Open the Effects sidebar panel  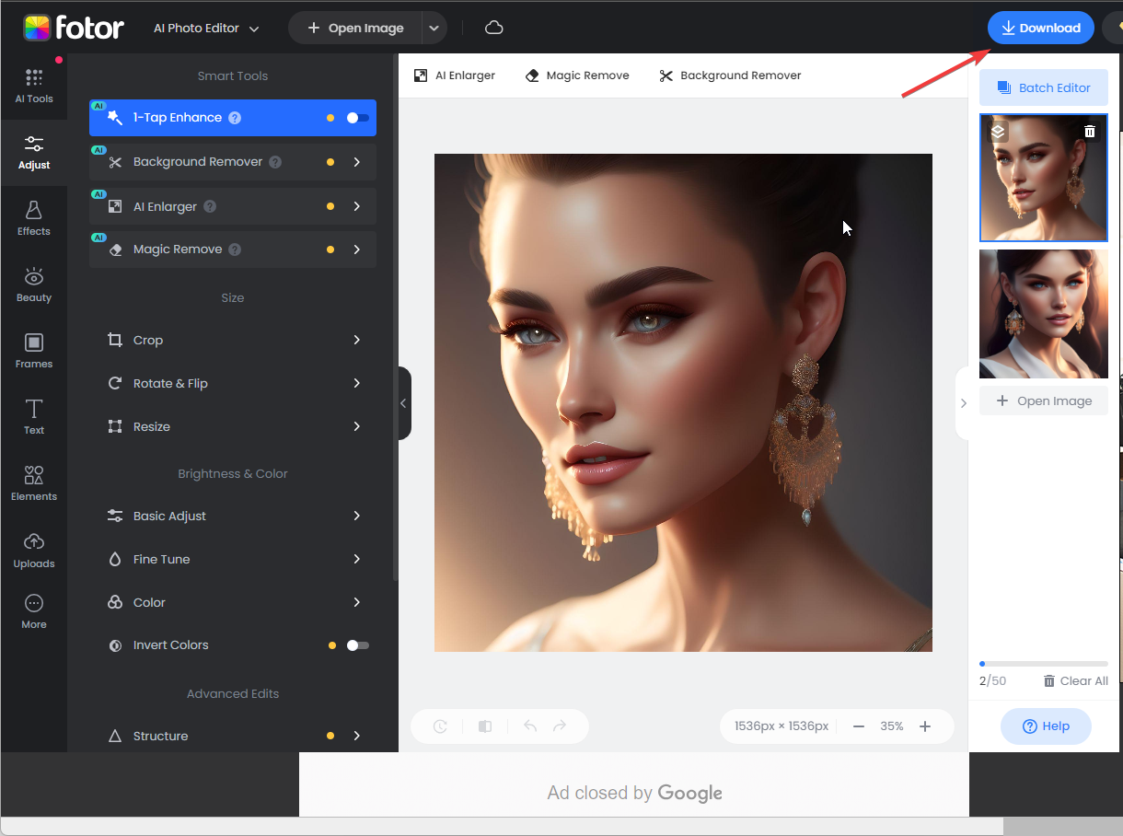pyautogui.click(x=34, y=219)
